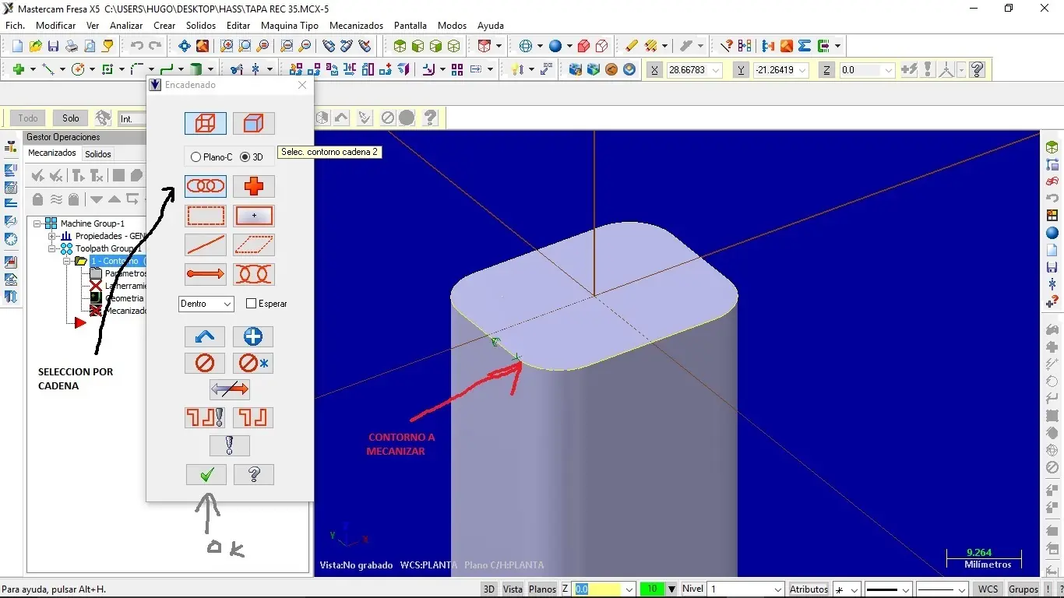1064x598 pixels.
Task: Choose the Point selection red cross button
Action: coord(254,186)
